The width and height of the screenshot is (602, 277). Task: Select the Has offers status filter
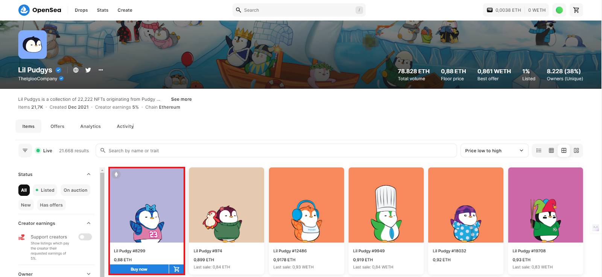pos(51,205)
